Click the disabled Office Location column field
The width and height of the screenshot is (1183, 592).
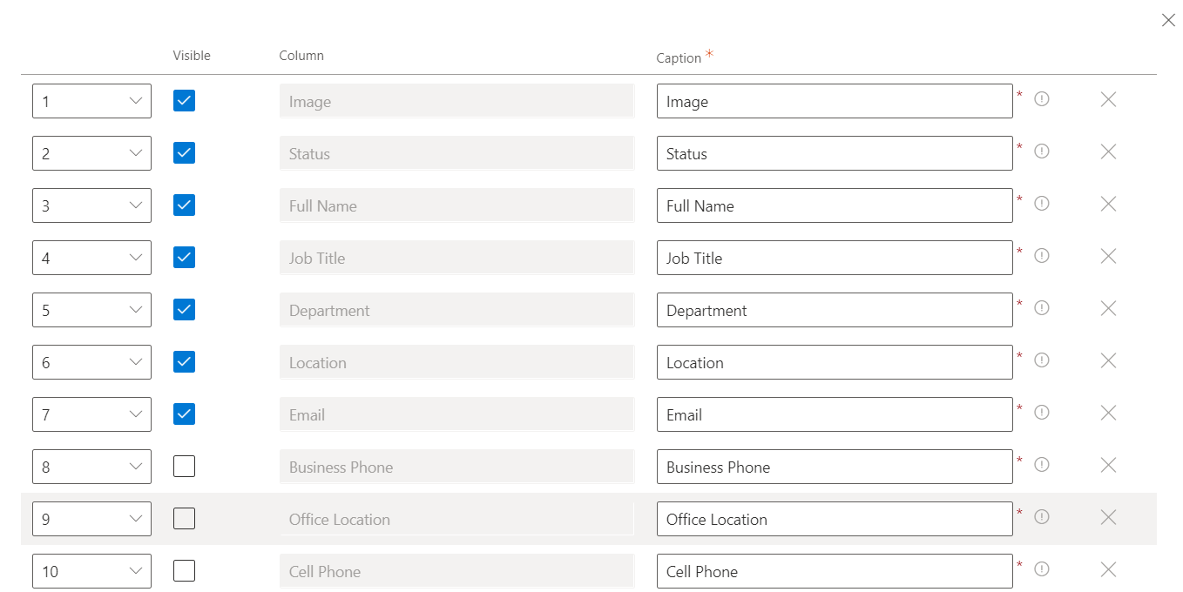point(456,519)
